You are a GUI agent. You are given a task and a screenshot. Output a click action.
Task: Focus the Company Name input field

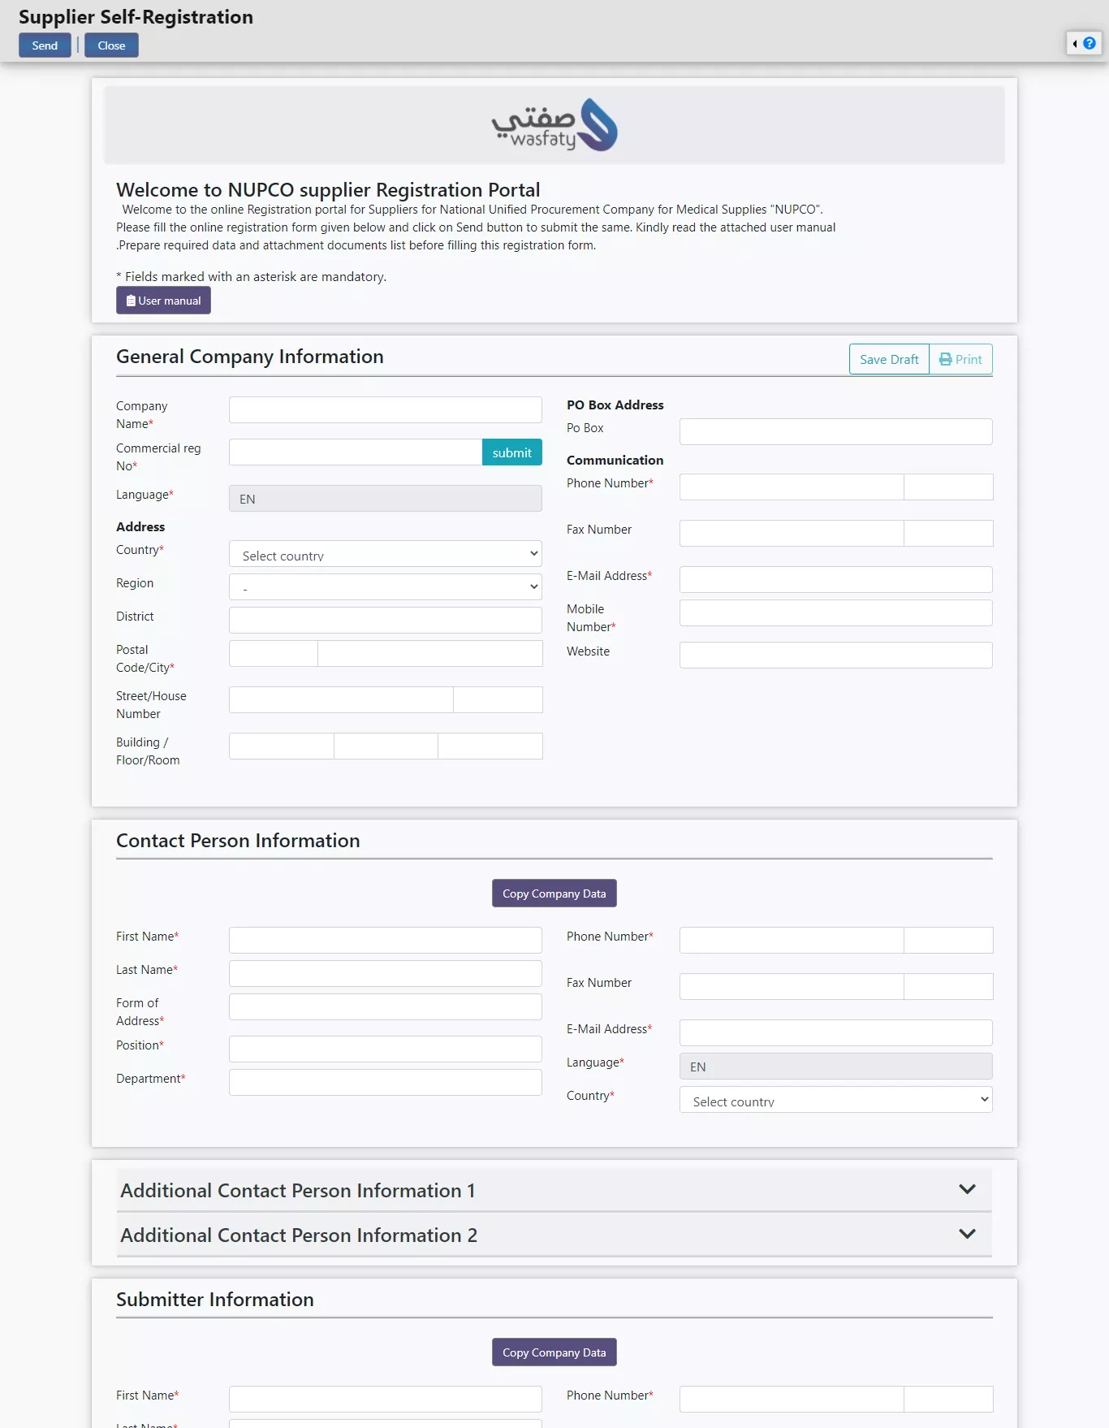[x=385, y=410]
